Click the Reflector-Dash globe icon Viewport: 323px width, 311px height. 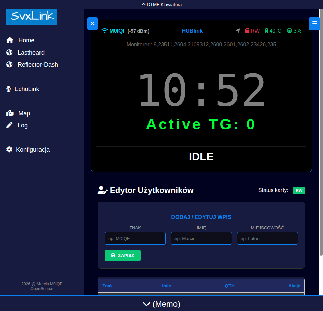pyautogui.click(x=9, y=65)
